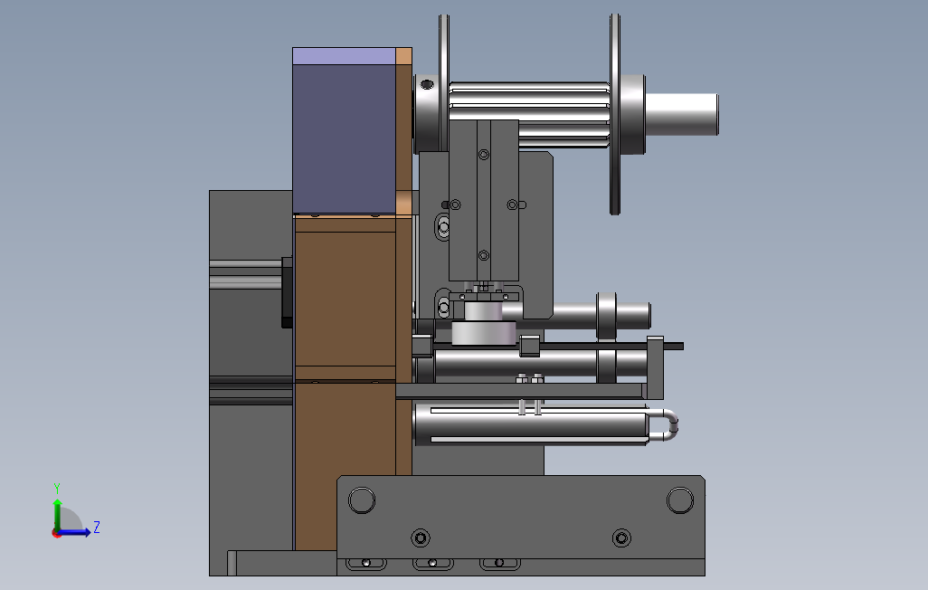Select the splined reel core between flanges

click(x=529, y=114)
